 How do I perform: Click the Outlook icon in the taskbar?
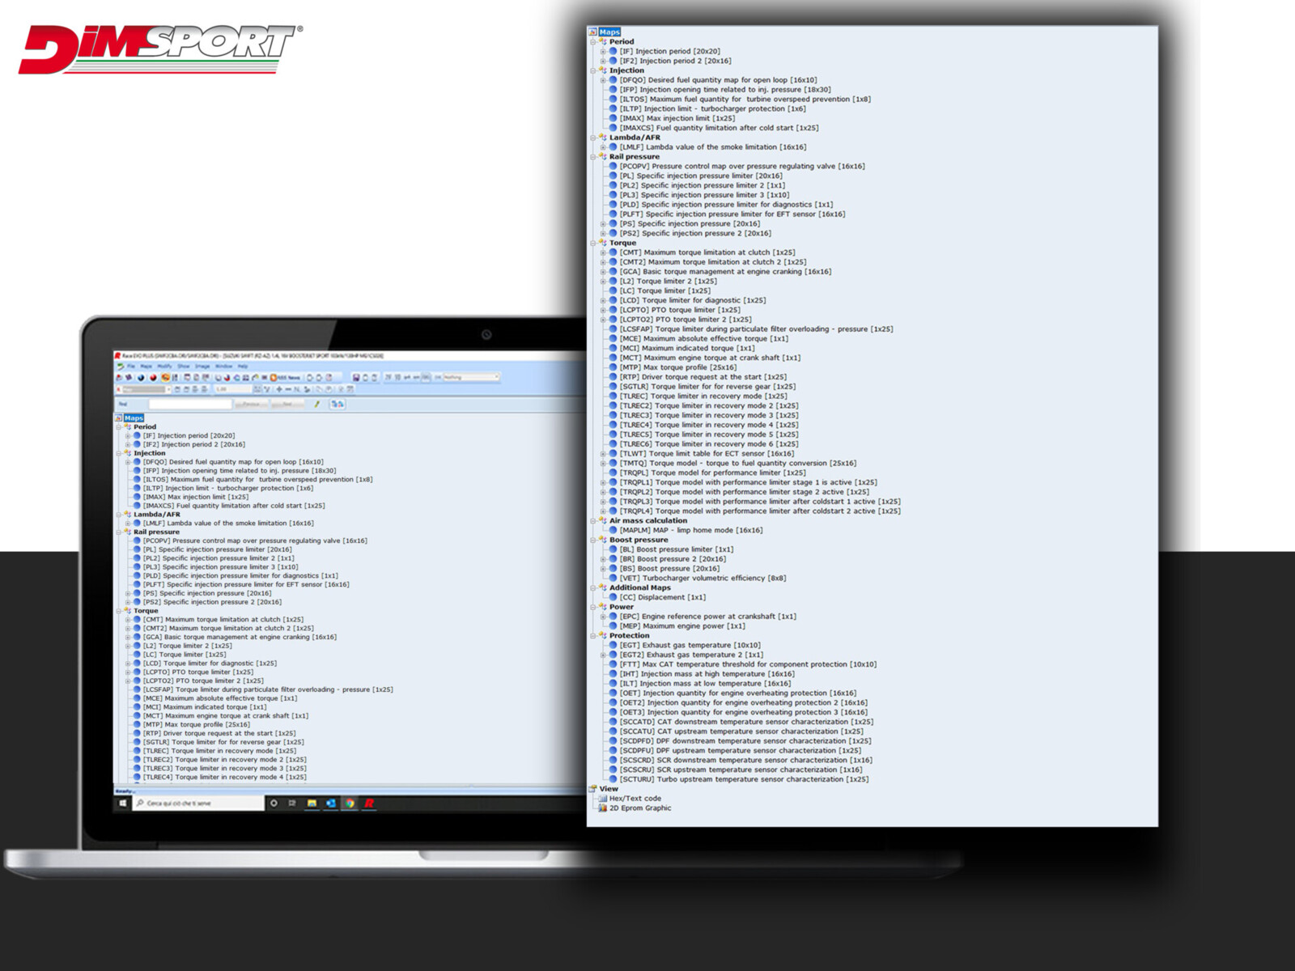(x=330, y=804)
